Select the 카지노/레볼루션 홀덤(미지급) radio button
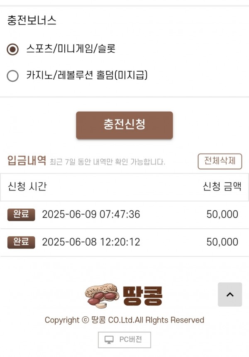Viewport: 249px width, 357px height. 12,76
